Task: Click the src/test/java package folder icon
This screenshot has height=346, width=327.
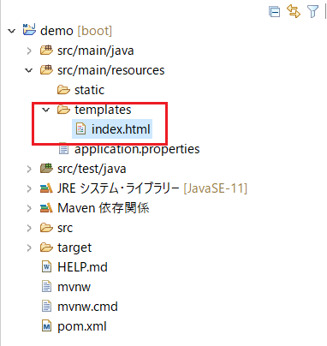Action: (x=46, y=169)
